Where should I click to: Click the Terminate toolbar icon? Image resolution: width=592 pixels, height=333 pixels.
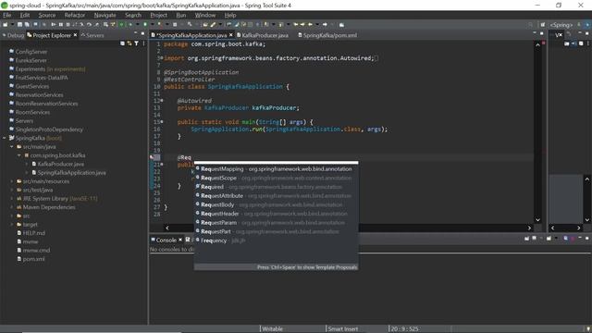tap(68, 25)
